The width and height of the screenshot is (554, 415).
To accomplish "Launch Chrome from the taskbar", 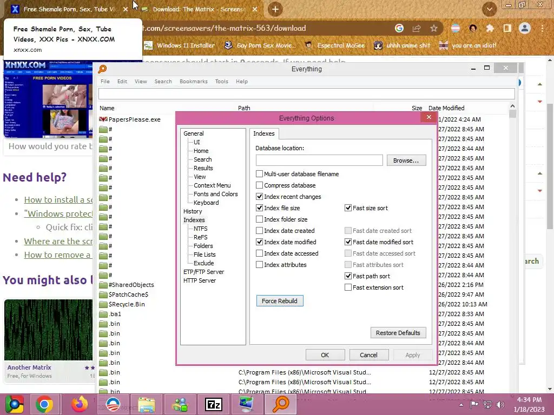I will tap(44, 404).
